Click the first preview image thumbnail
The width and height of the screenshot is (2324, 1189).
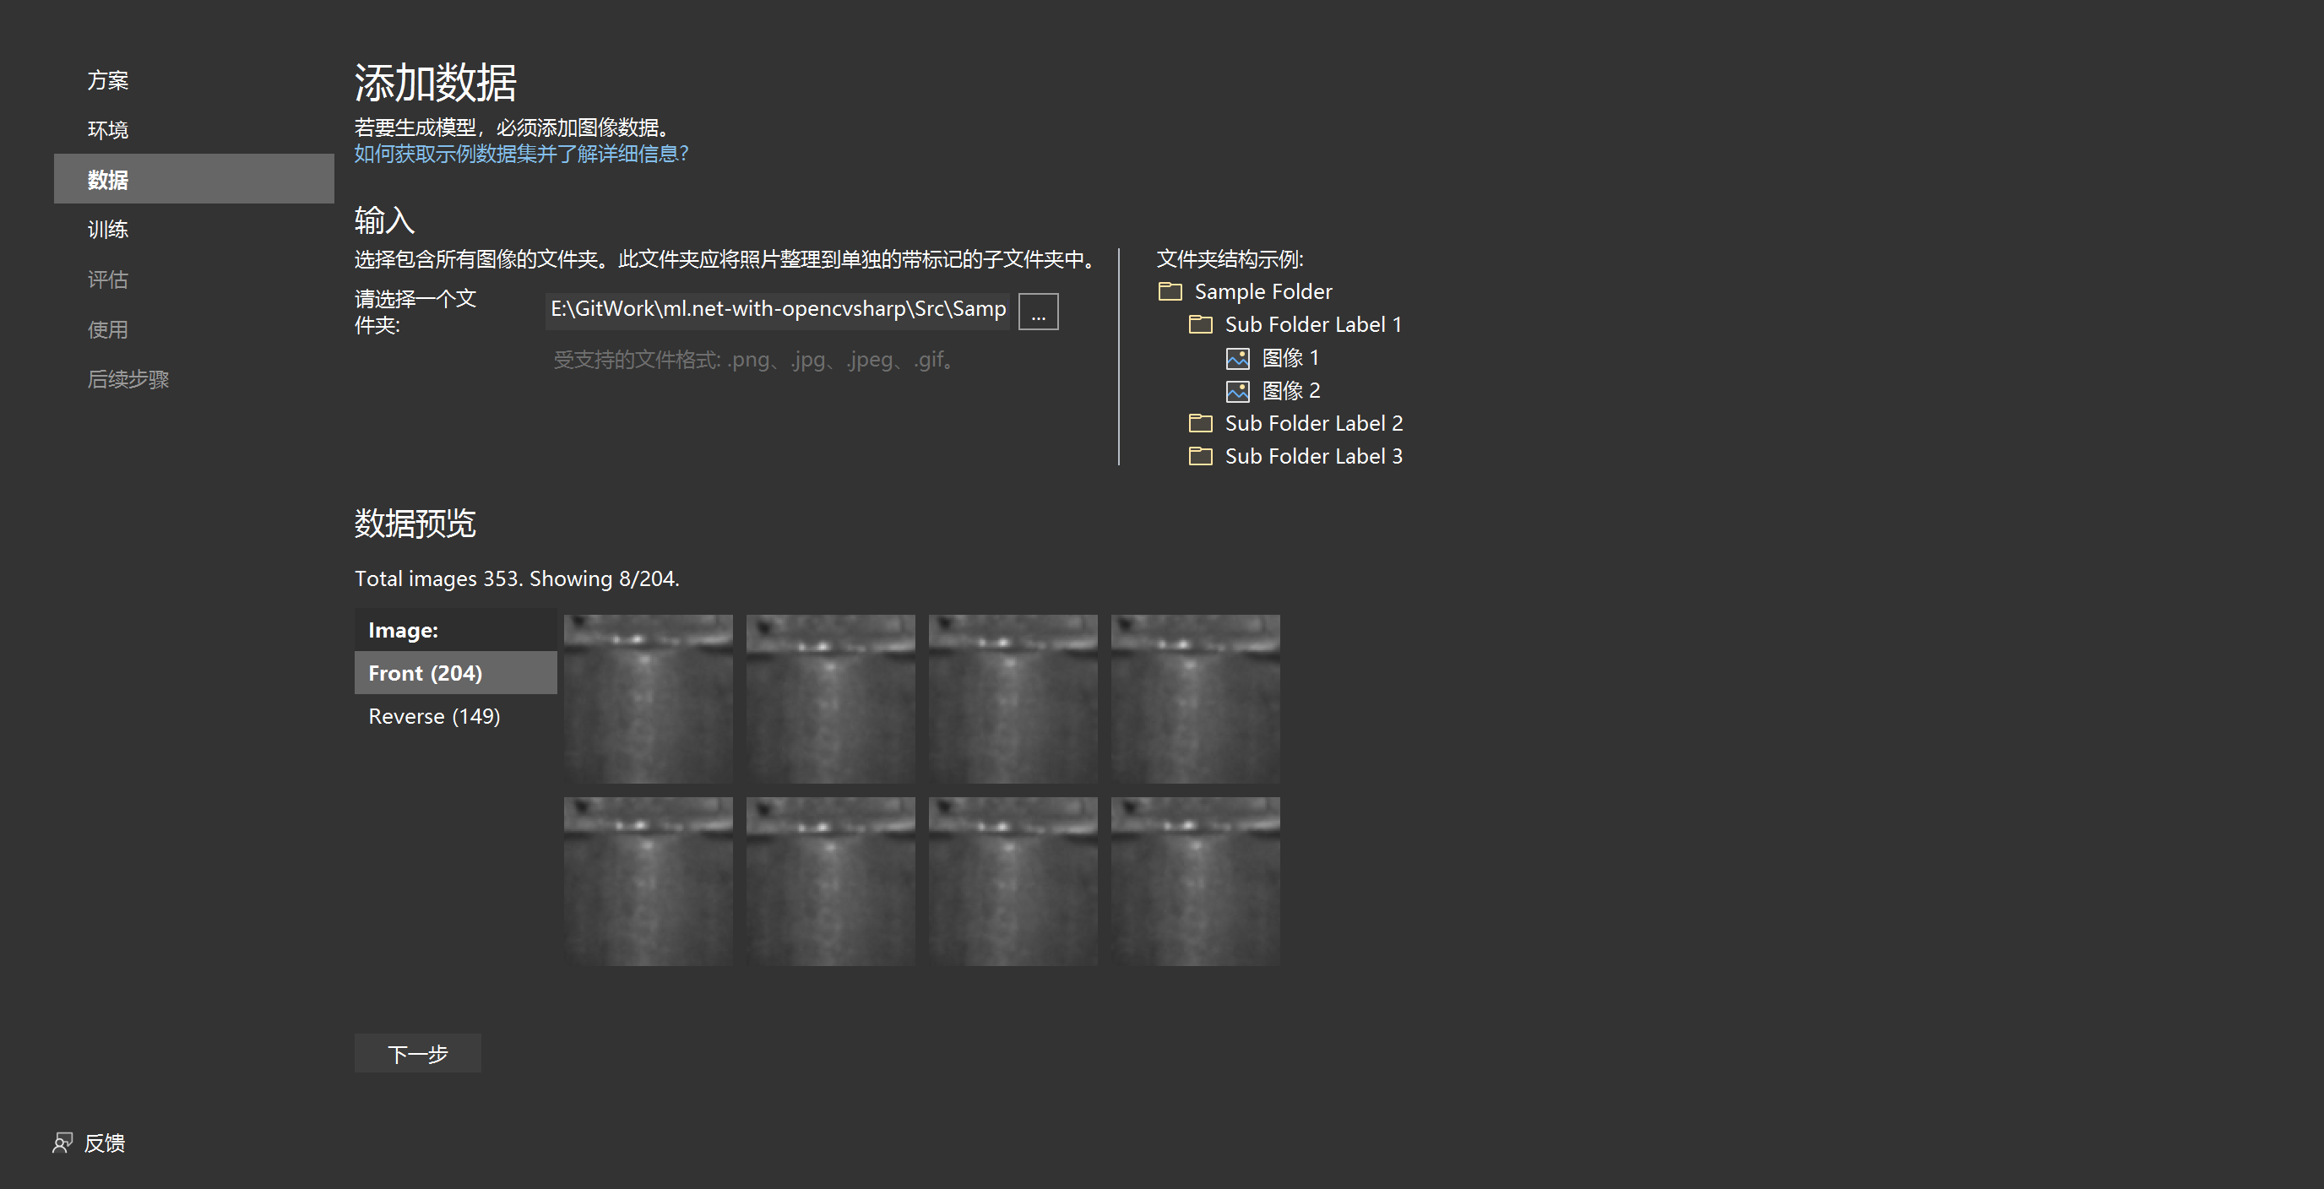click(x=648, y=698)
